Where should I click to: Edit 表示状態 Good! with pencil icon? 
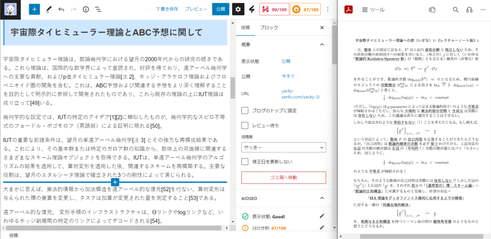point(322,216)
